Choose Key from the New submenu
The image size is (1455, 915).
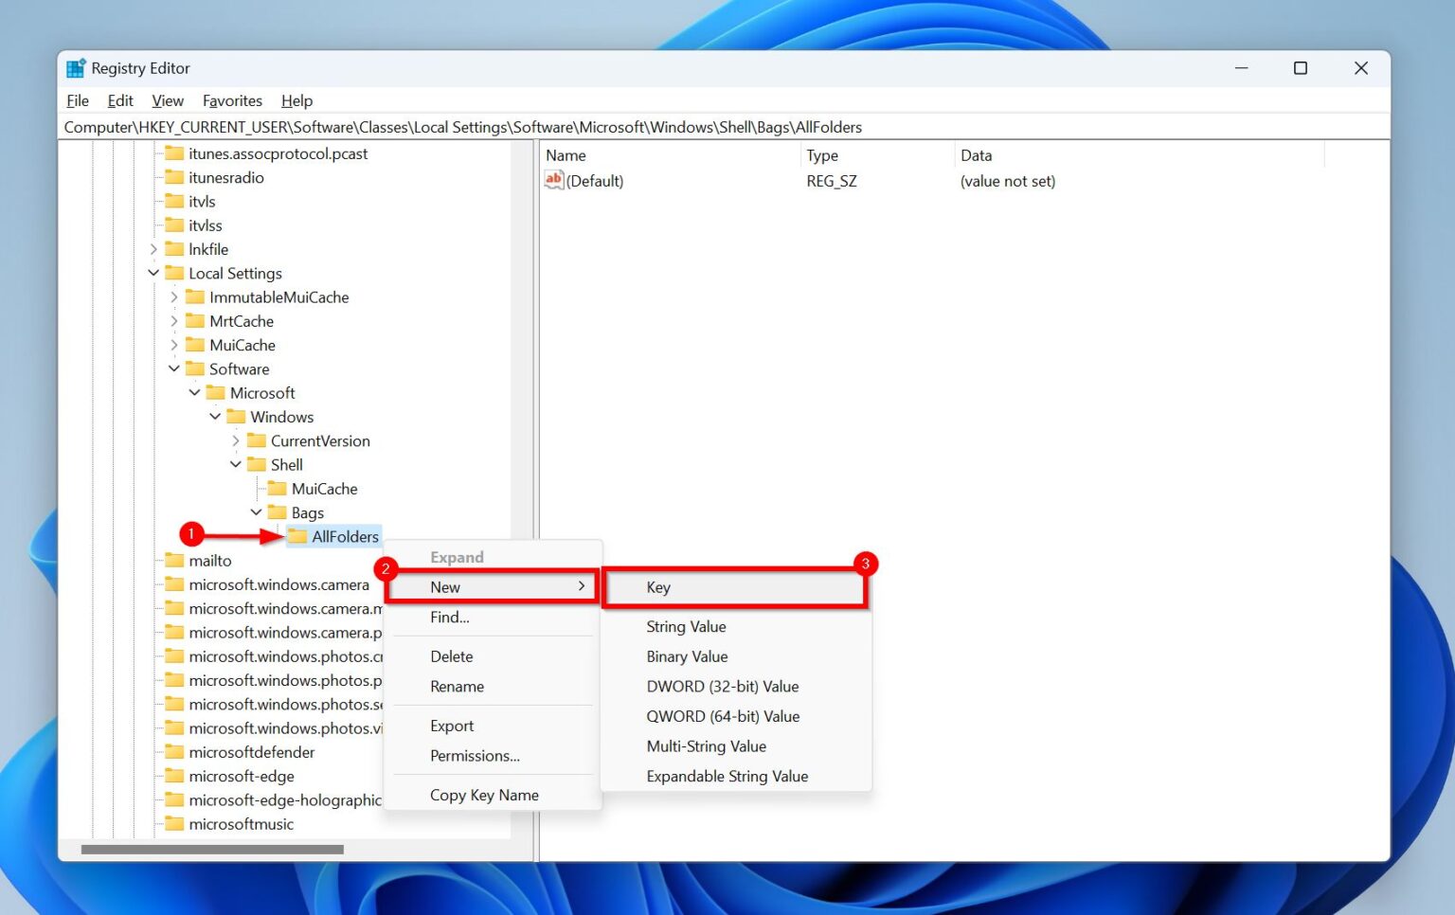(x=657, y=586)
